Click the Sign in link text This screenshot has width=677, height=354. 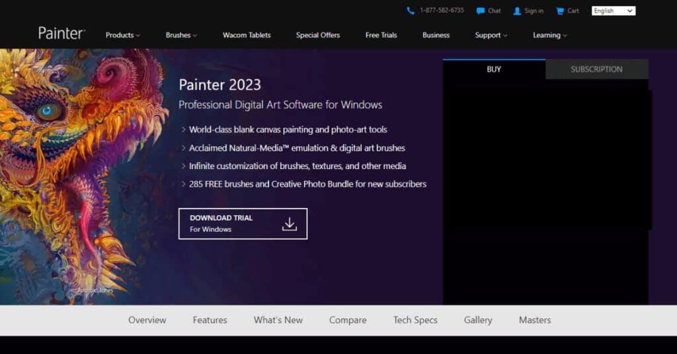pos(534,11)
